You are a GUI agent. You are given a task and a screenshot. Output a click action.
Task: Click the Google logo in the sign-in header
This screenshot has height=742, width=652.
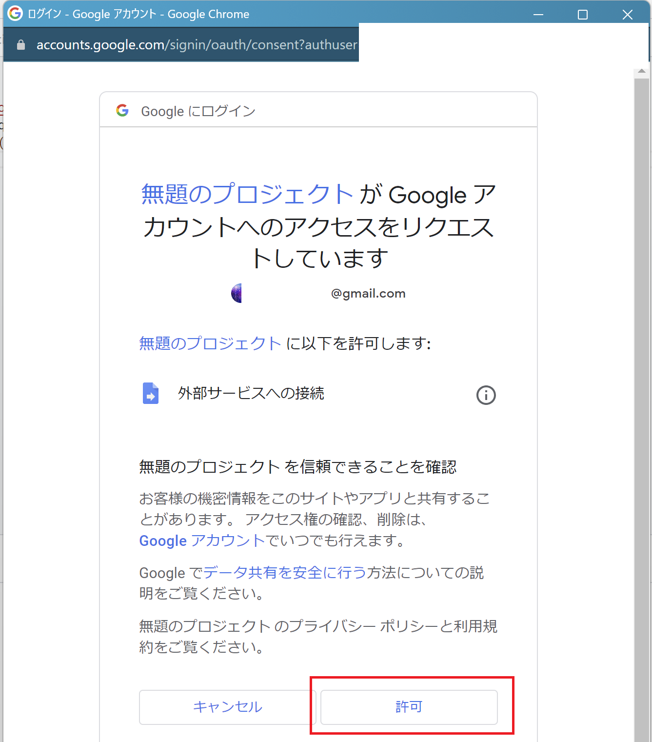click(122, 111)
